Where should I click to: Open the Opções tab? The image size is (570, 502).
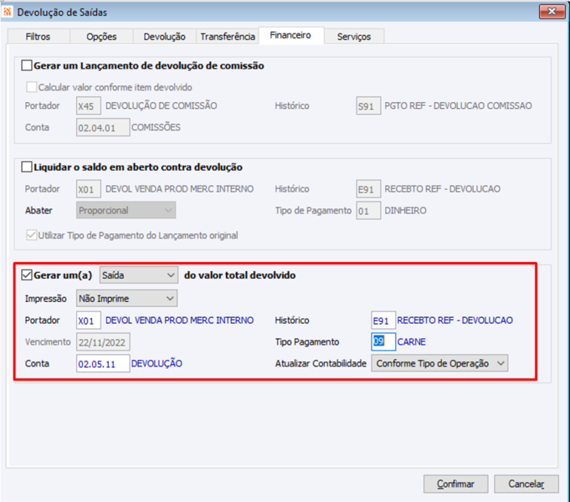[x=101, y=37]
